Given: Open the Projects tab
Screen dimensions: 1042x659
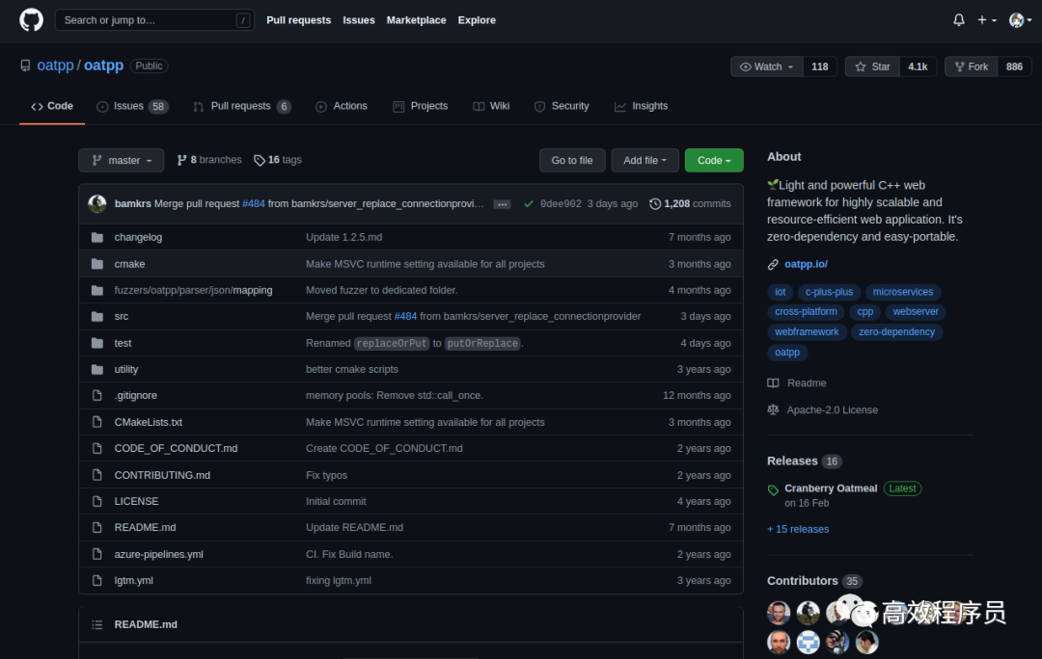Looking at the screenshot, I should [x=420, y=106].
